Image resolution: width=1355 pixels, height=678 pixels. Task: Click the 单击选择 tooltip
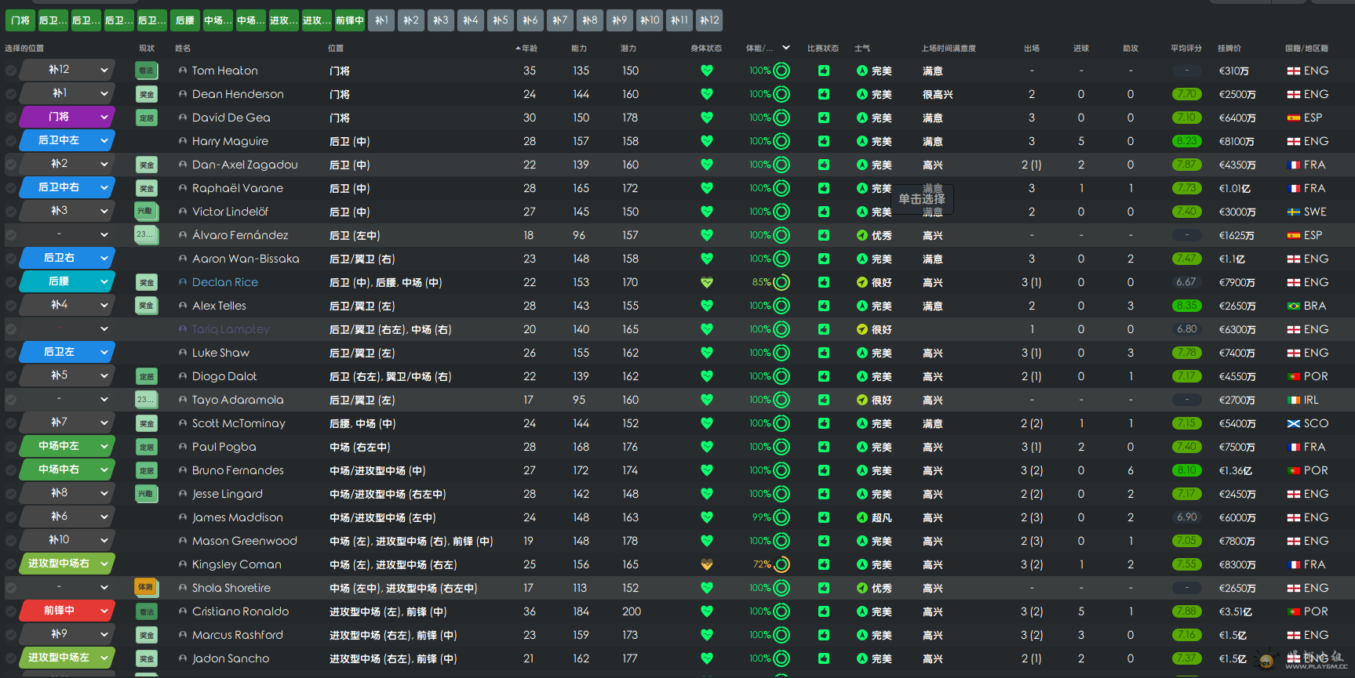tap(922, 199)
